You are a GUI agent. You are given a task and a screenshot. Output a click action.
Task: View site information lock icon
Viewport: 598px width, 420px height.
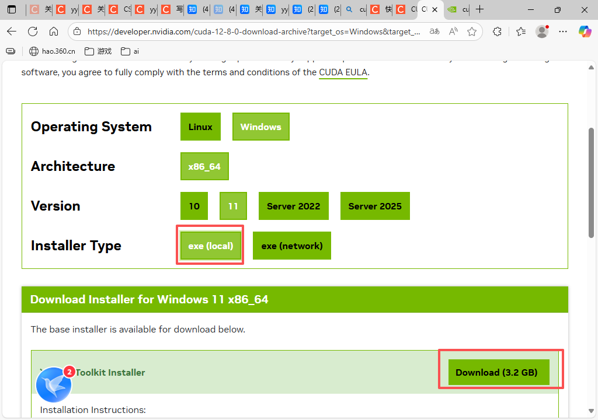tap(77, 32)
